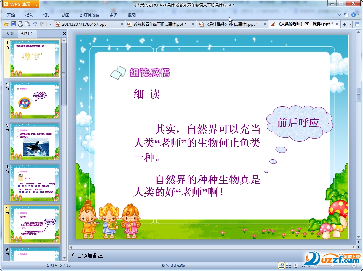Close the slide thumbnail panel
Image resolution: width=363 pixels, height=271 pixels.
(x=64, y=34)
